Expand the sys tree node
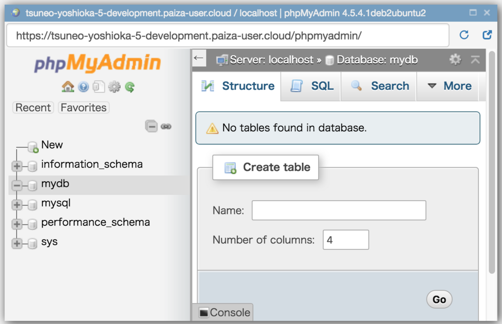This screenshot has height=324, width=502. coord(17,243)
